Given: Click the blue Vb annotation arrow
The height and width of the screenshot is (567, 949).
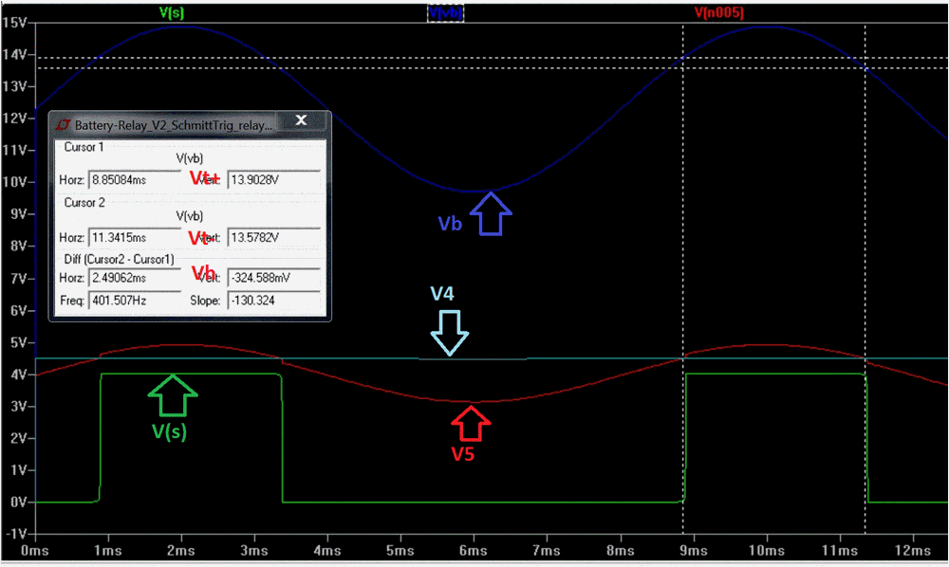Looking at the screenshot, I should (491, 212).
